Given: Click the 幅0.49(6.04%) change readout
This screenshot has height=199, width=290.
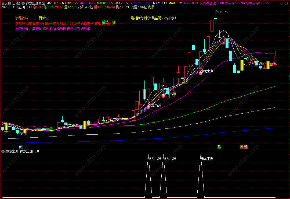Looking at the screenshot, I should (104, 7).
